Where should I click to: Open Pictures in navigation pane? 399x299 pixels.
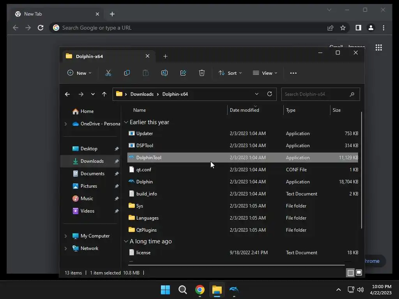[x=88, y=186]
